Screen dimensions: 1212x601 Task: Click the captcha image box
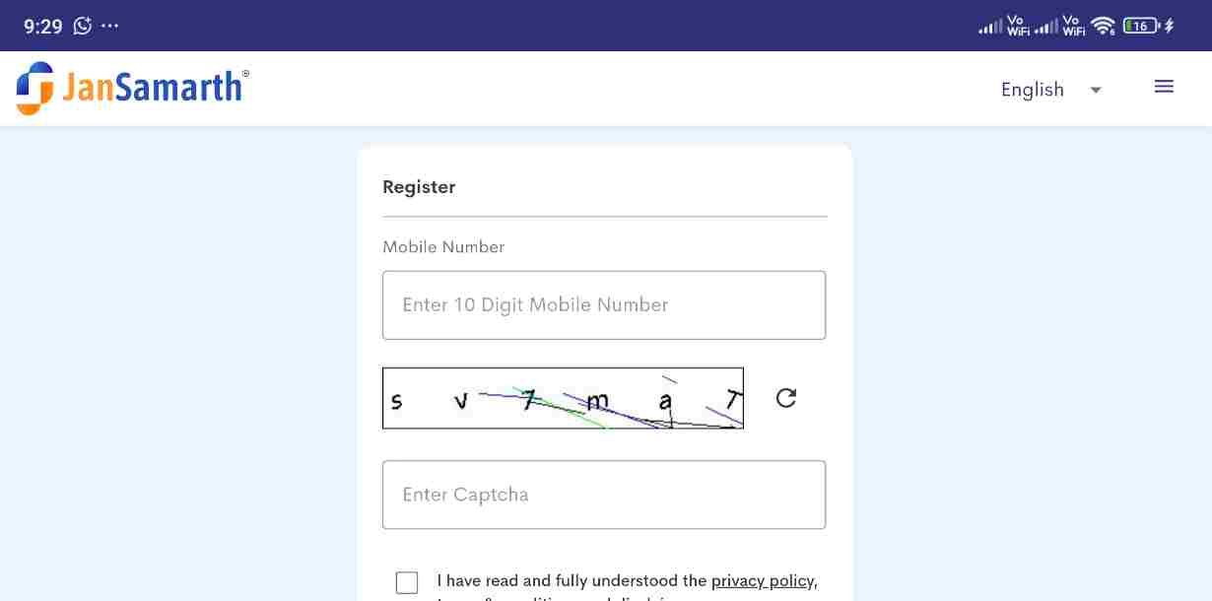pyautogui.click(x=563, y=398)
